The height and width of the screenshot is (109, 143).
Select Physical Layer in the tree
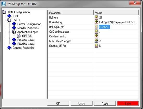[x=26, y=44]
